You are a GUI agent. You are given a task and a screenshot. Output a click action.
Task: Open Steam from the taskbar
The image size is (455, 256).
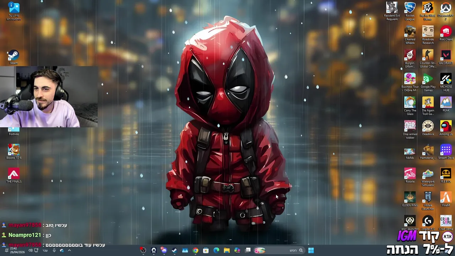[x=174, y=250]
